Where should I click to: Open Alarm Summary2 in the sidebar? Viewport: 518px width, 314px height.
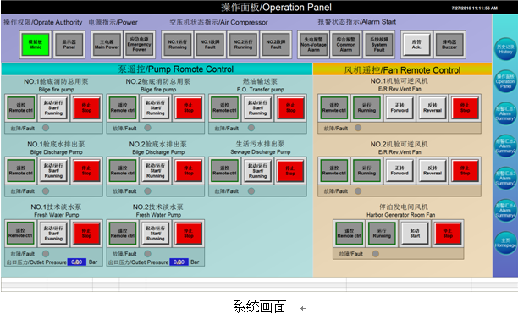(505, 146)
